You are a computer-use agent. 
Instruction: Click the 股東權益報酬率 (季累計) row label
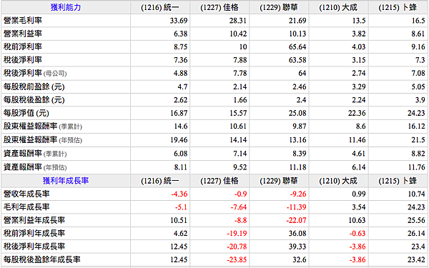pyautogui.click(x=43, y=126)
